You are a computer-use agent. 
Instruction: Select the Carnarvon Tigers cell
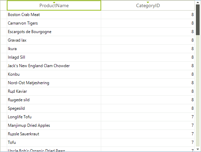[x=54, y=23]
